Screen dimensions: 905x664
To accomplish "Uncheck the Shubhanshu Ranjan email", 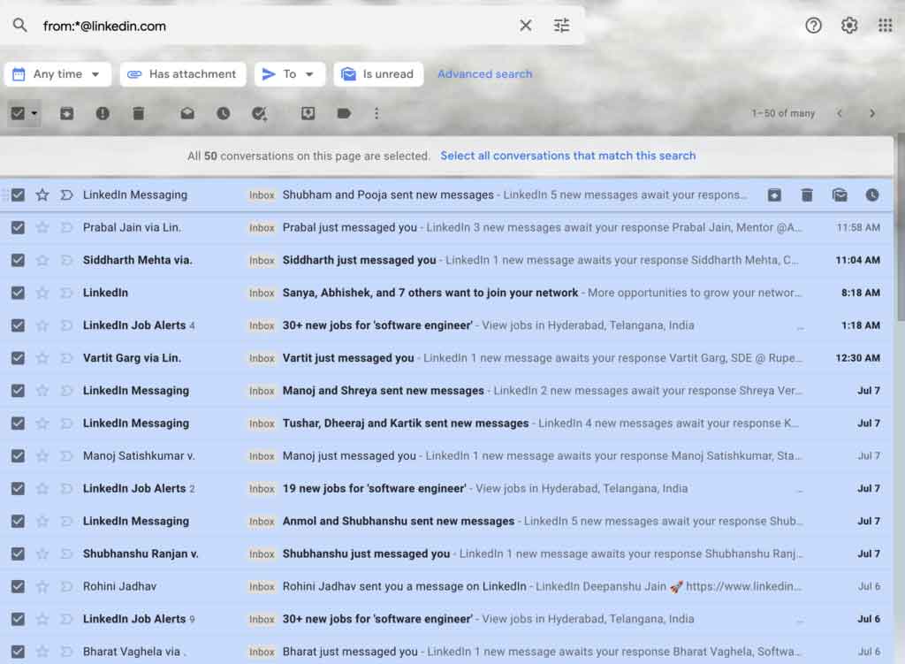I will tap(18, 553).
